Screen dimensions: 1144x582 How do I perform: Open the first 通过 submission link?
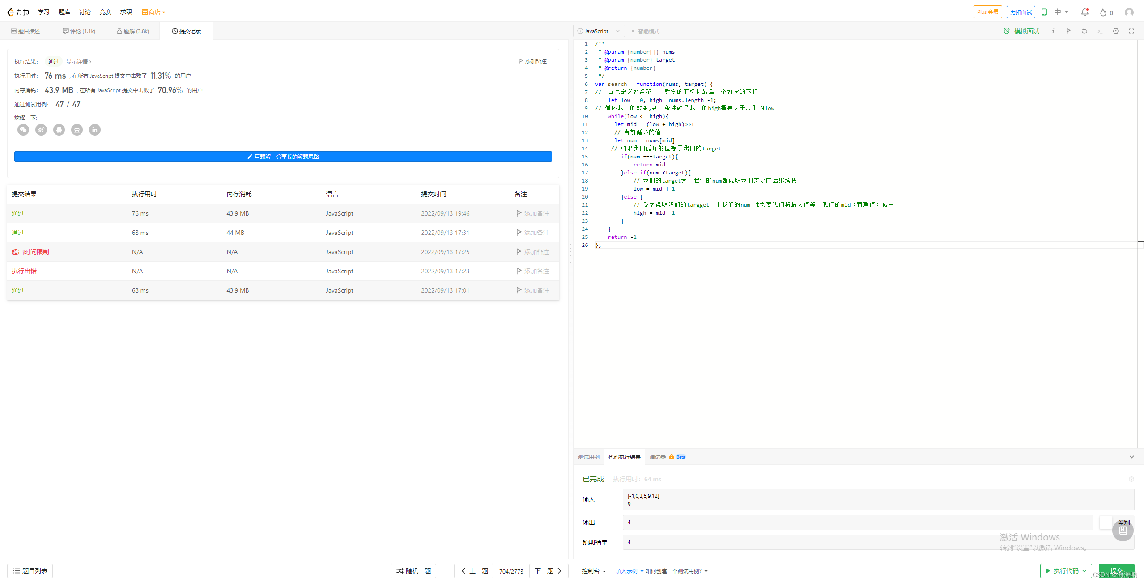click(x=17, y=213)
